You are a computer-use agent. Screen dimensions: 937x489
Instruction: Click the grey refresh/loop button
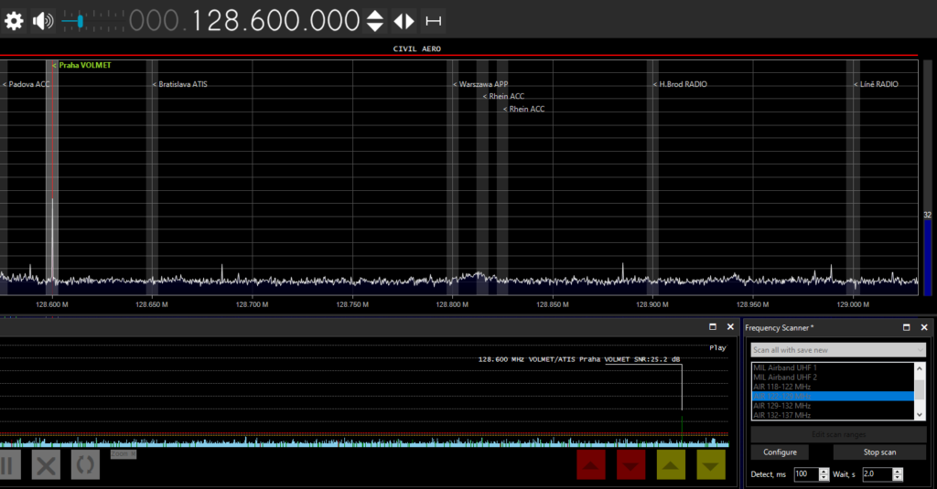pos(85,465)
